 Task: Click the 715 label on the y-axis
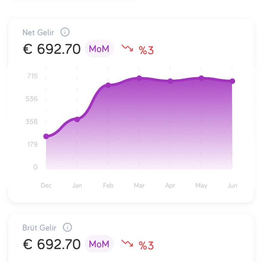32,76
